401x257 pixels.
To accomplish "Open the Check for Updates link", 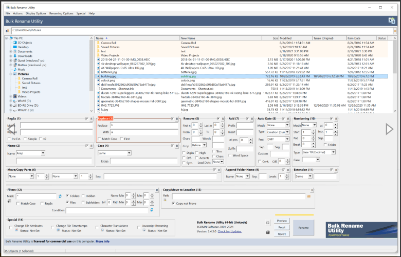I will [230, 231].
